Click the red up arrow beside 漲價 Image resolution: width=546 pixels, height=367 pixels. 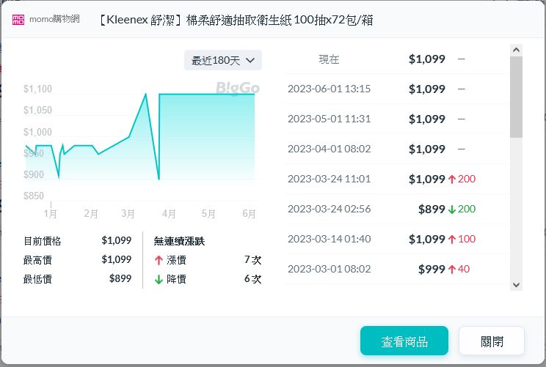pos(159,260)
